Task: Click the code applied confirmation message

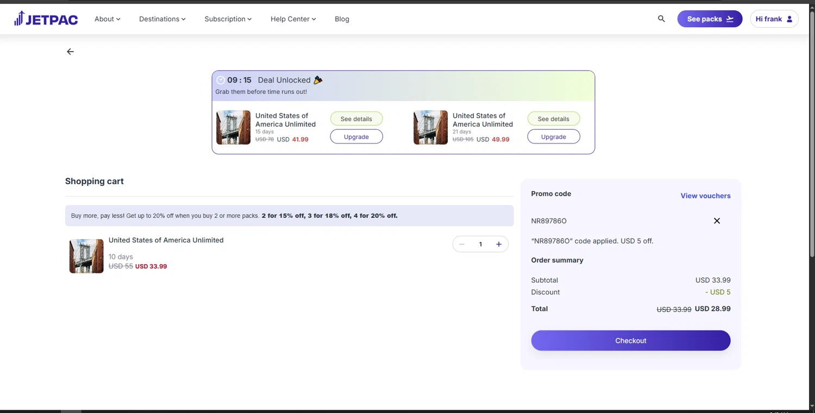Action: click(x=592, y=241)
